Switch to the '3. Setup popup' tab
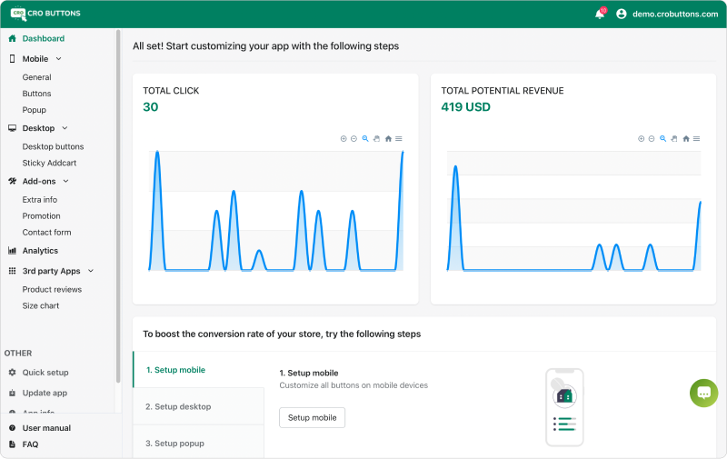The image size is (727, 459). [x=174, y=444]
